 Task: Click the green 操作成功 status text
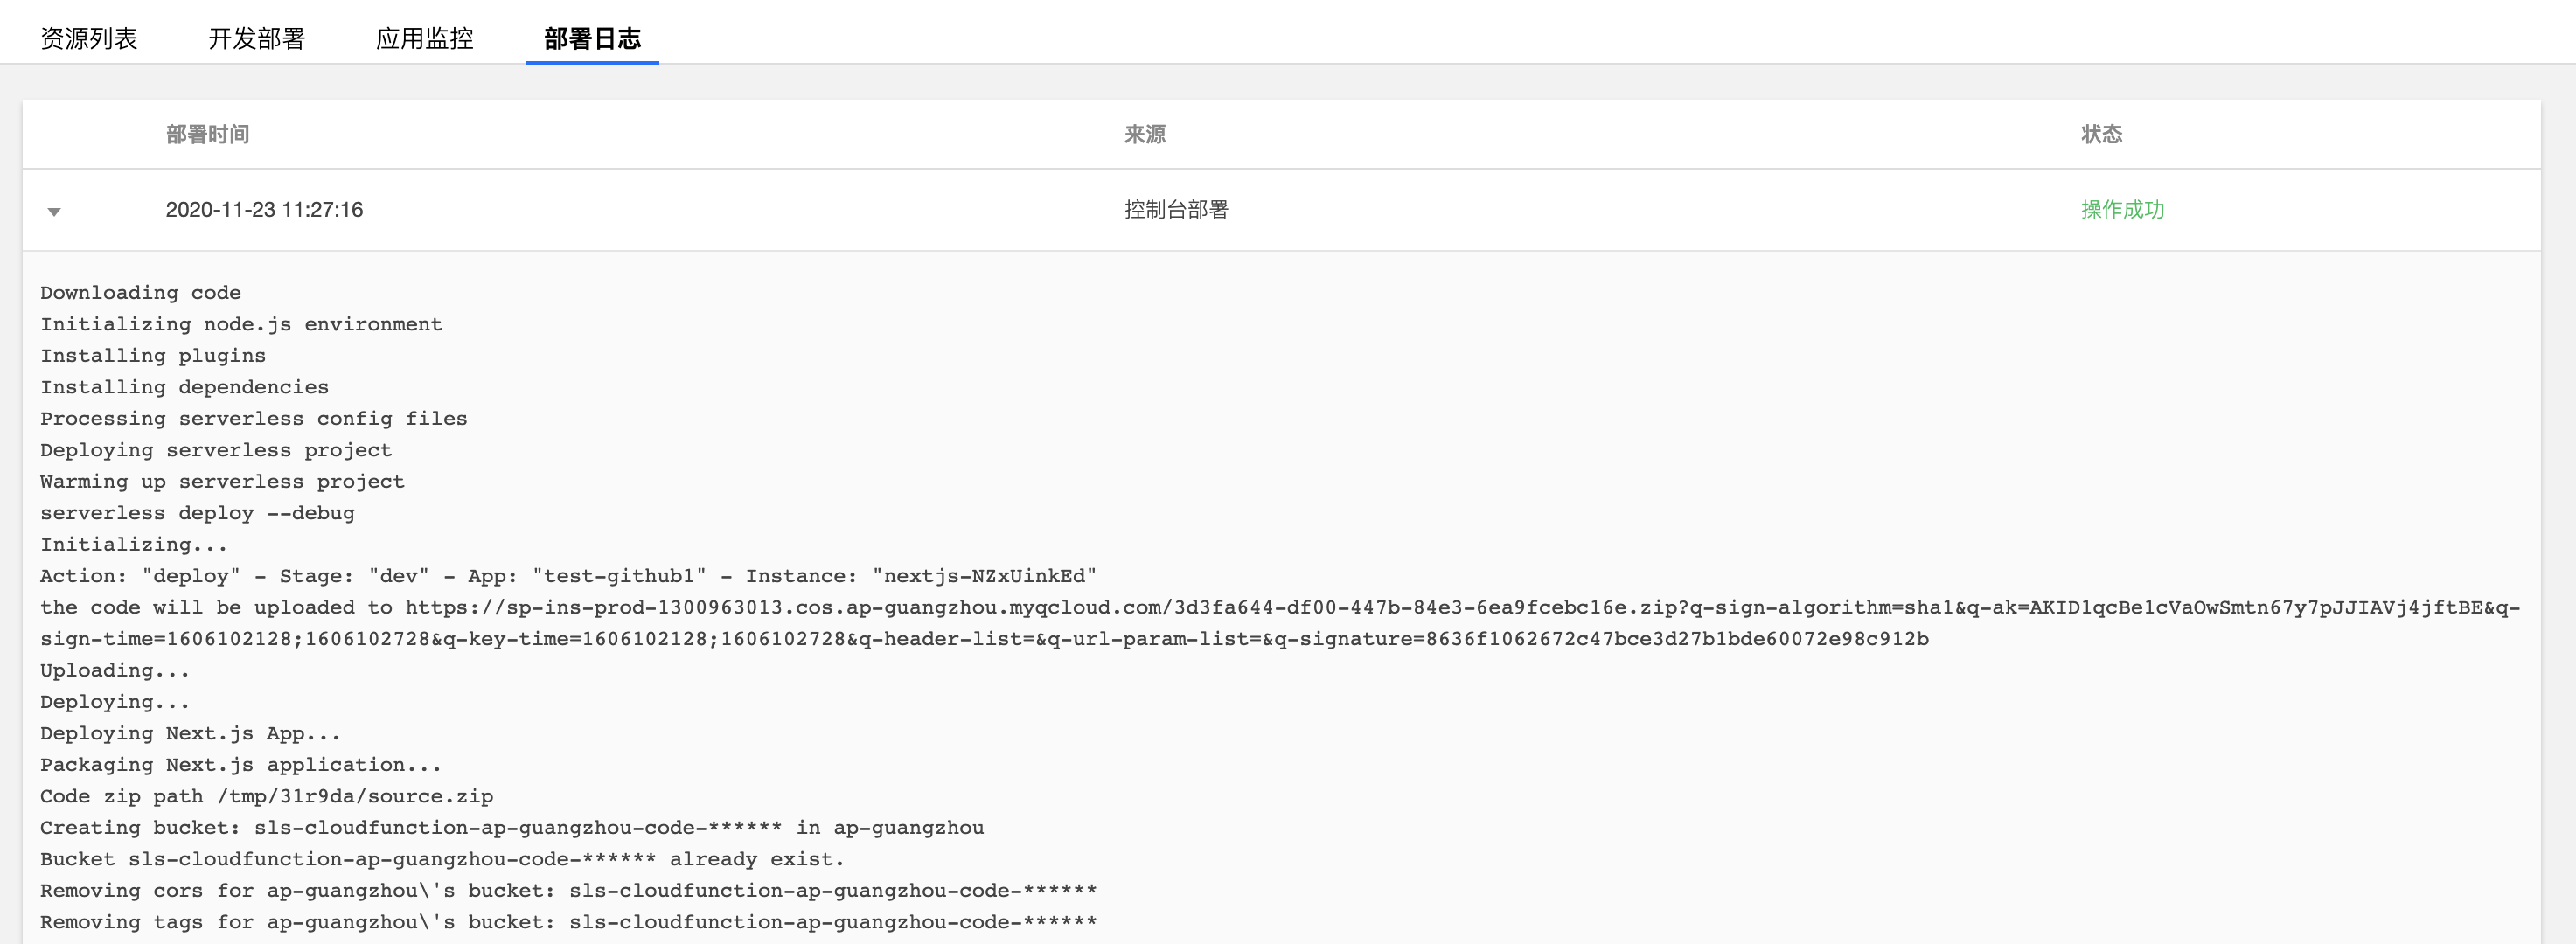(x=2122, y=210)
